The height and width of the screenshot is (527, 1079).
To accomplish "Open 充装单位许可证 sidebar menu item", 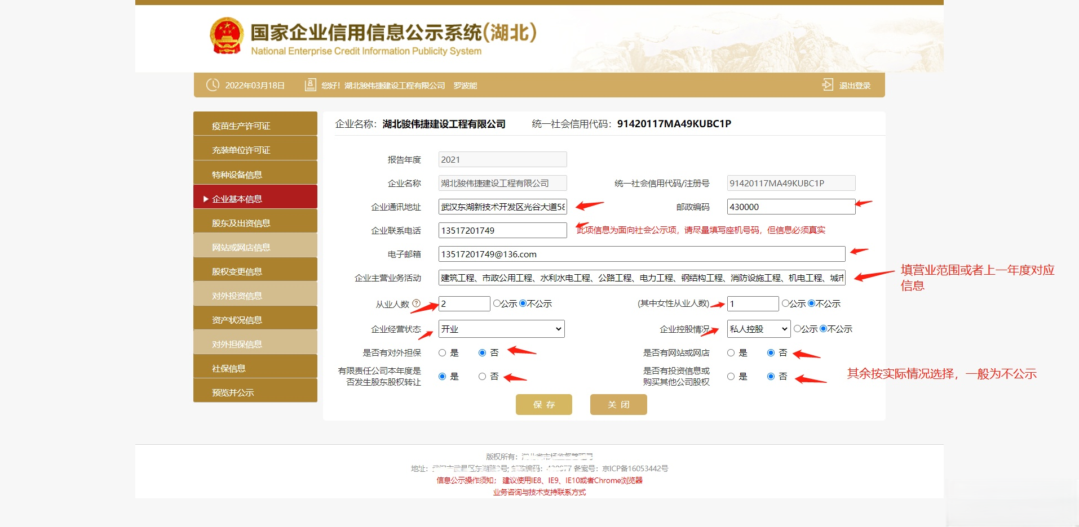I will 255,149.
